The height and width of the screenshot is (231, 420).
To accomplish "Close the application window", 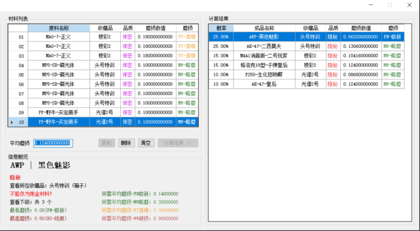I will click(x=409, y=5).
